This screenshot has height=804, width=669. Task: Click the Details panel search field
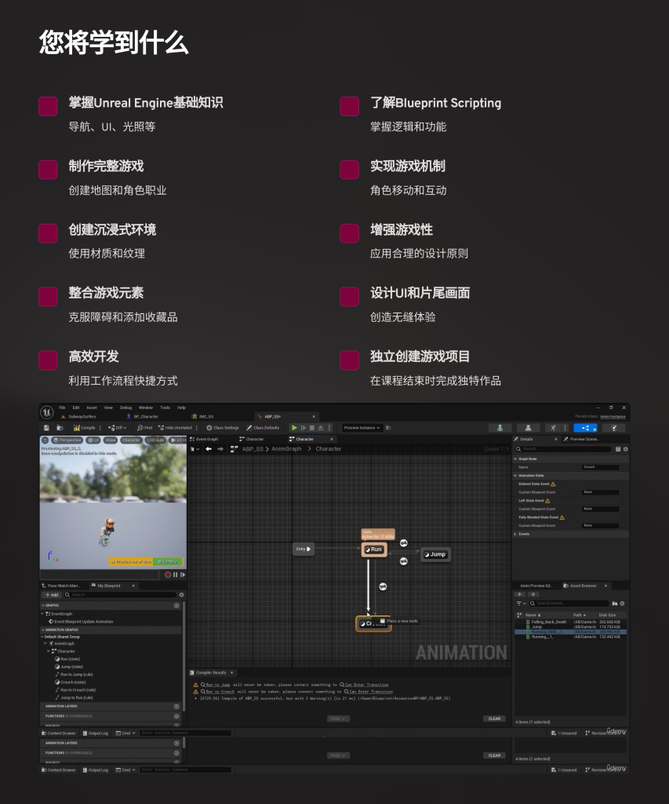point(563,448)
